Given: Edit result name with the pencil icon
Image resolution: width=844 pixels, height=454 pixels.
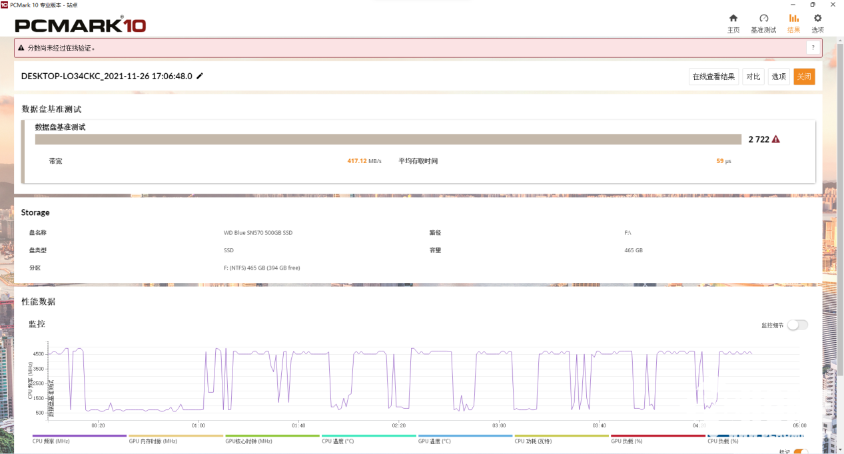Looking at the screenshot, I should tap(199, 76).
